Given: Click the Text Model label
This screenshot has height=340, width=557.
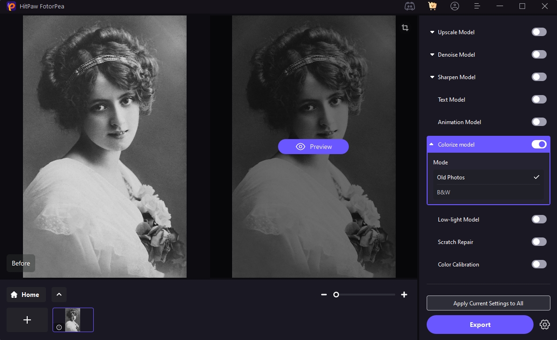Looking at the screenshot, I should point(451,100).
